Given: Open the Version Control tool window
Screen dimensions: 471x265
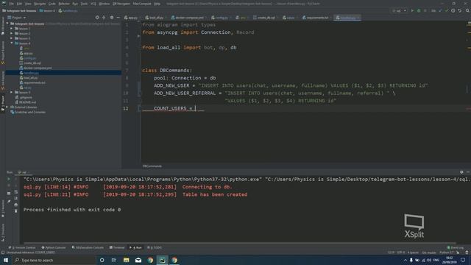Looking at the screenshot, I should [22, 247].
